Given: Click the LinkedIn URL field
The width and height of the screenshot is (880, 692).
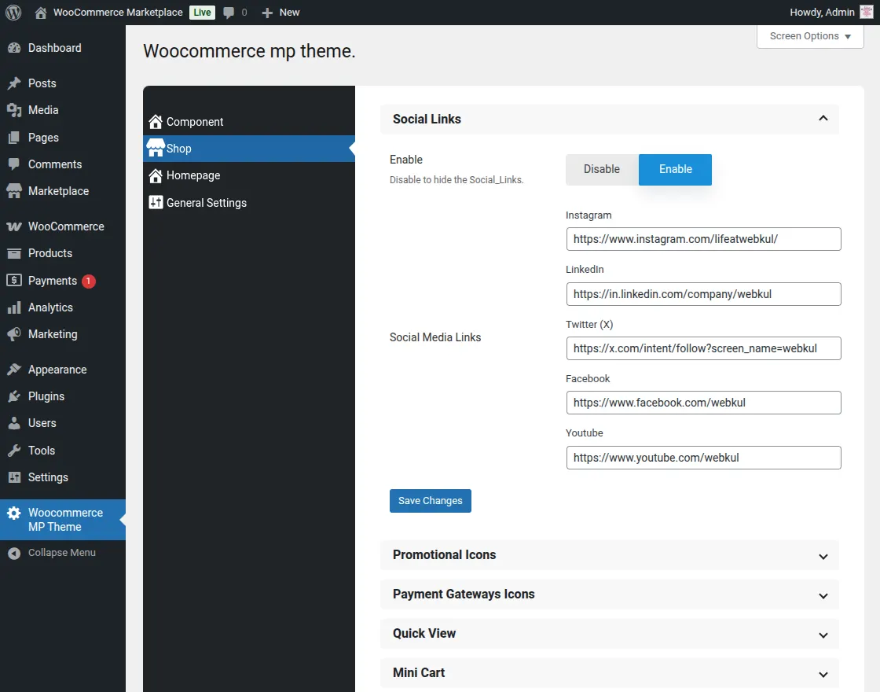Looking at the screenshot, I should pos(703,294).
